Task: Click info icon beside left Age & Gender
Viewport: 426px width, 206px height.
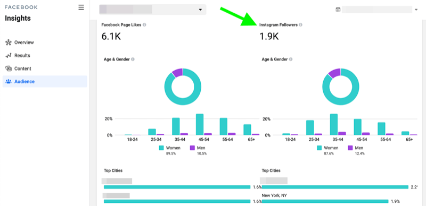Action: (x=133, y=59)
